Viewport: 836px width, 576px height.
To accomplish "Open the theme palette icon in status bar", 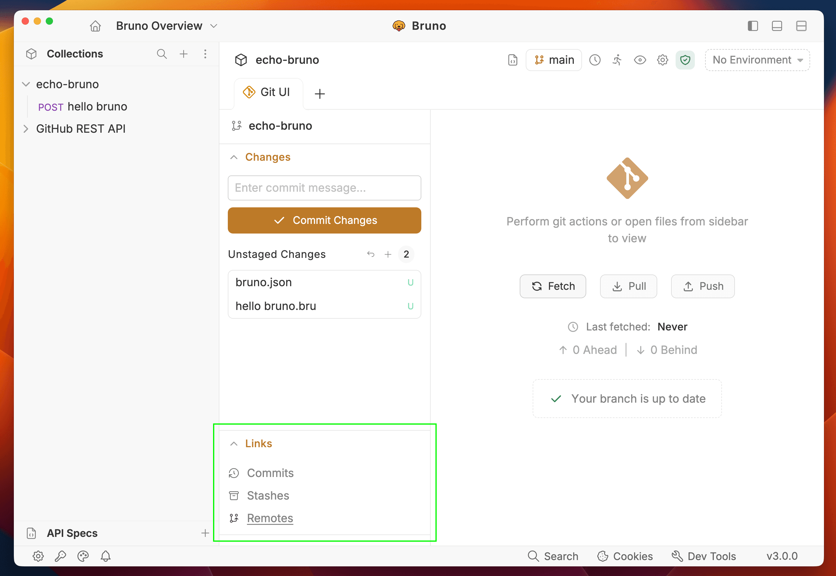I will pyautogui.click(x=83, y=556).
